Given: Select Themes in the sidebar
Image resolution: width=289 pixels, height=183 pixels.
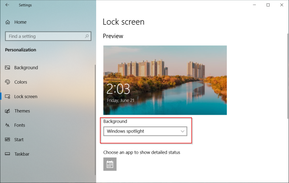Looking at the screenshot, I should 22,111.
